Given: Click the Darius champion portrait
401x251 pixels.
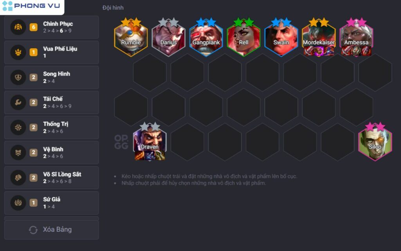Looking at the screenshot, I should [168, 38].
